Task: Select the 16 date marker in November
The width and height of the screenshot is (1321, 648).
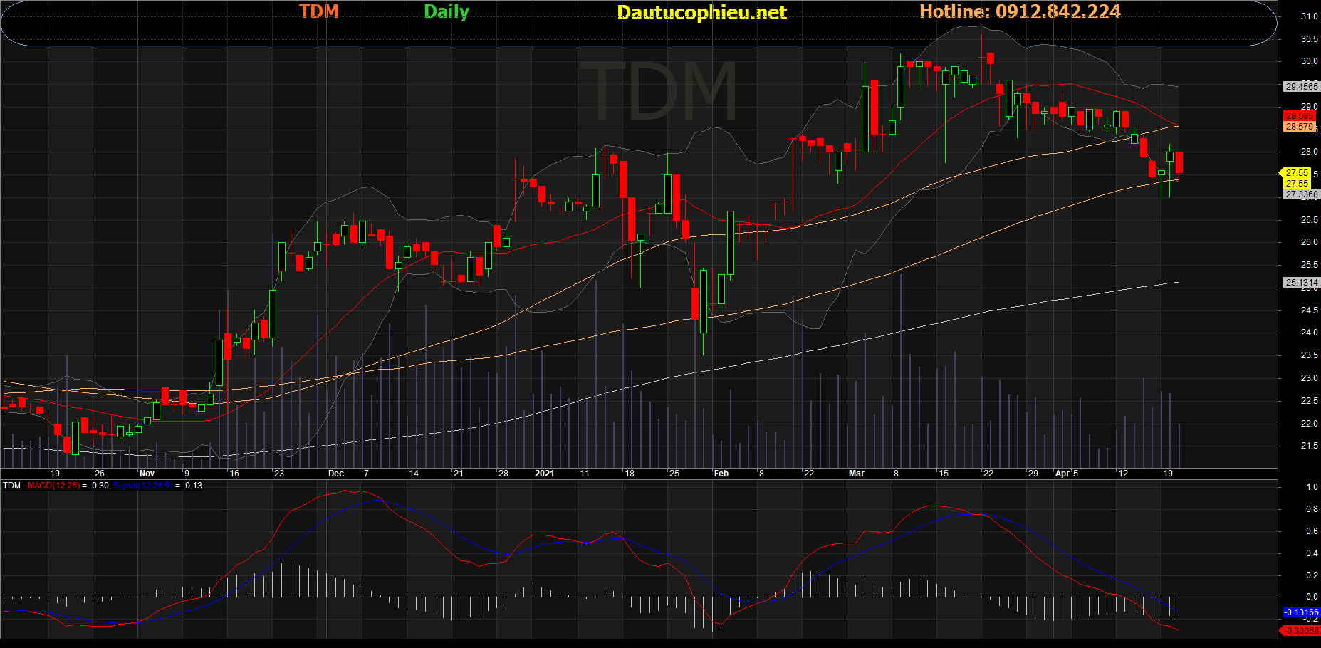Action: pos(234,474)
